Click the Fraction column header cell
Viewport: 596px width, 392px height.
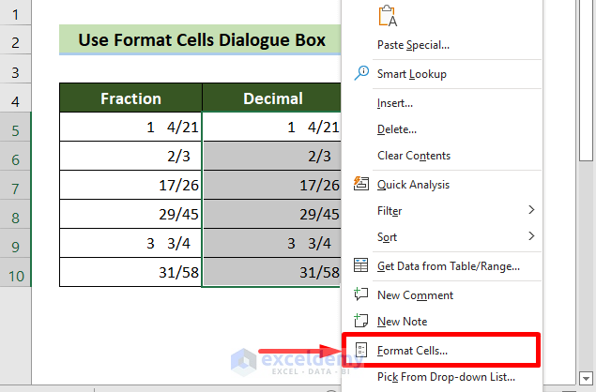[x=130, y=98]
